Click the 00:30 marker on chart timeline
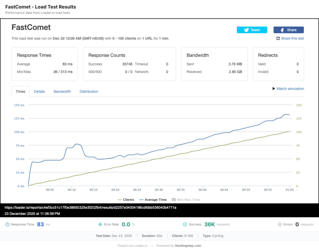 coord(159,189)
